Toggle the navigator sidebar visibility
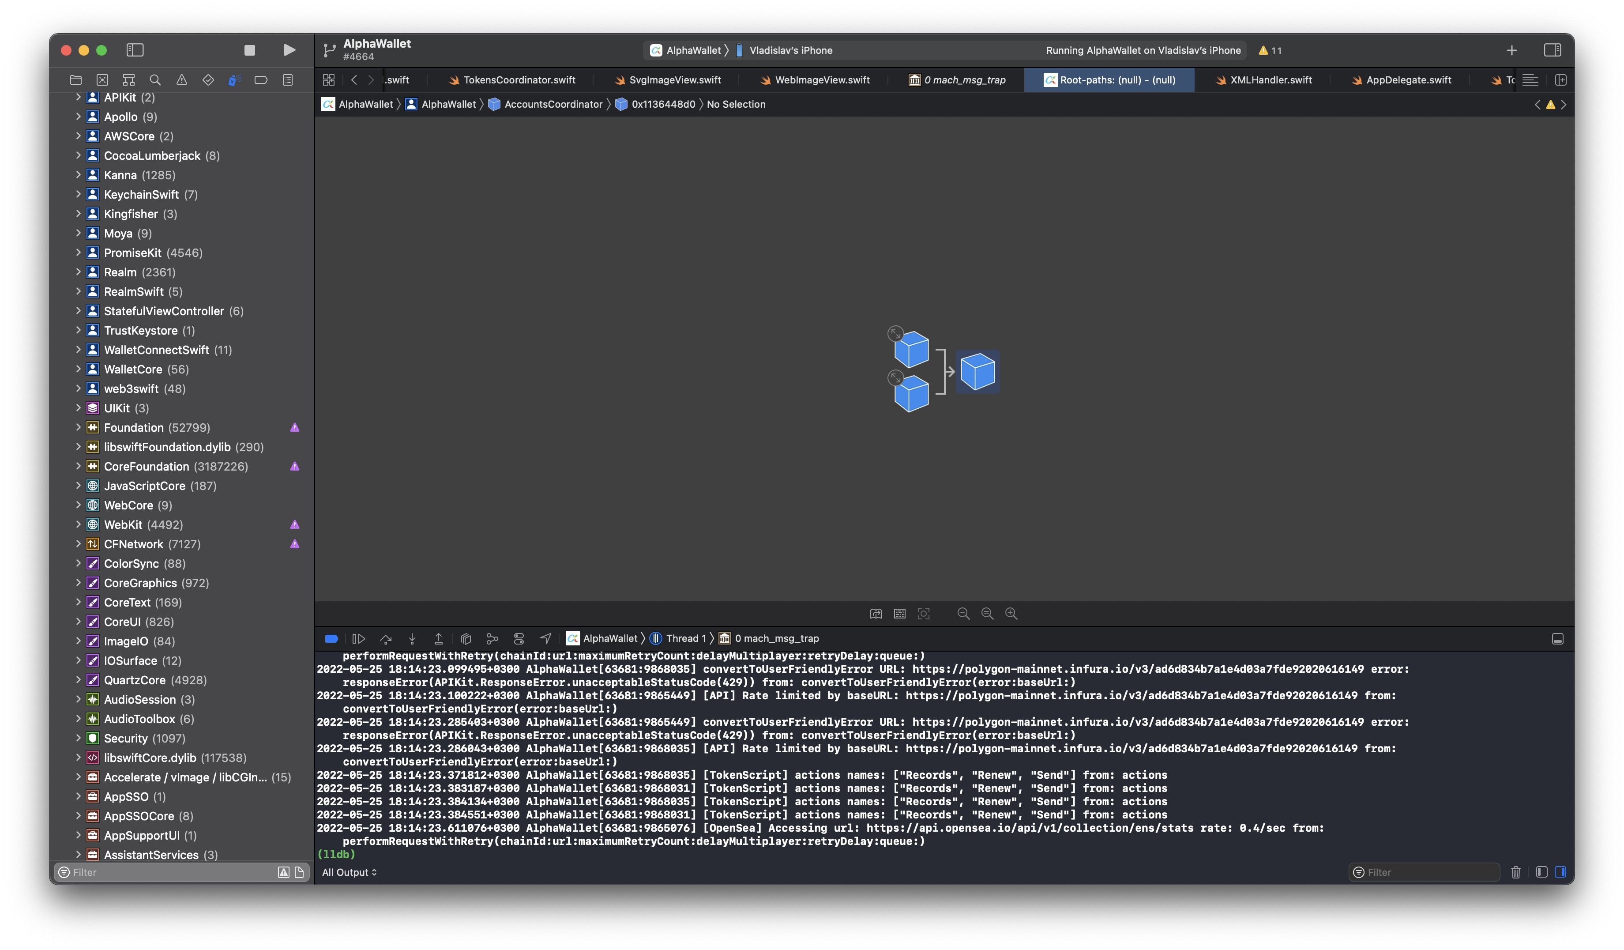This screenshot has width=1624, height=950. click(x=135, y=49)
